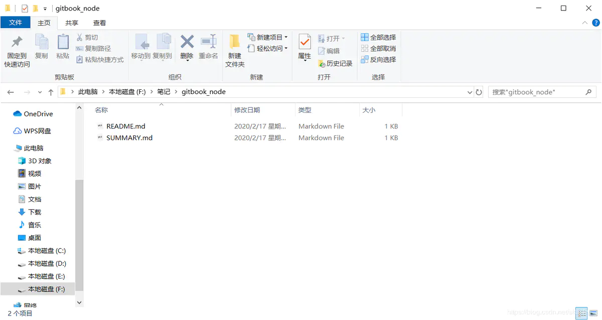602x320 pixels.
Task: Open the address bar history dropdown
Action: 470,92
